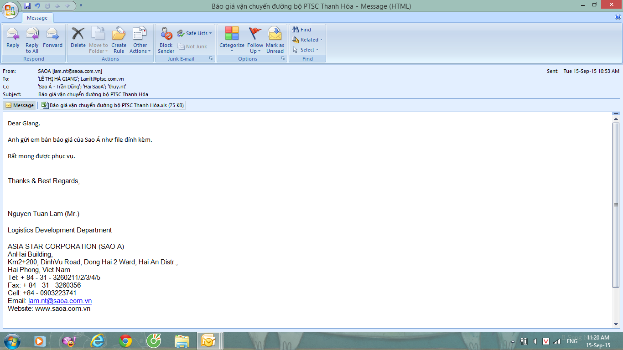
Task: Open the attached Báo giá .xls file
Action: pyautogui.click(x=113, y=105)
